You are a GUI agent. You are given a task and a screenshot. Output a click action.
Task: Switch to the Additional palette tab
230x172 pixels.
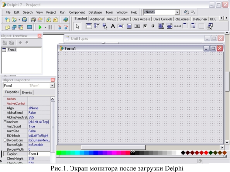pyautogui.click(x=97, y=19)
